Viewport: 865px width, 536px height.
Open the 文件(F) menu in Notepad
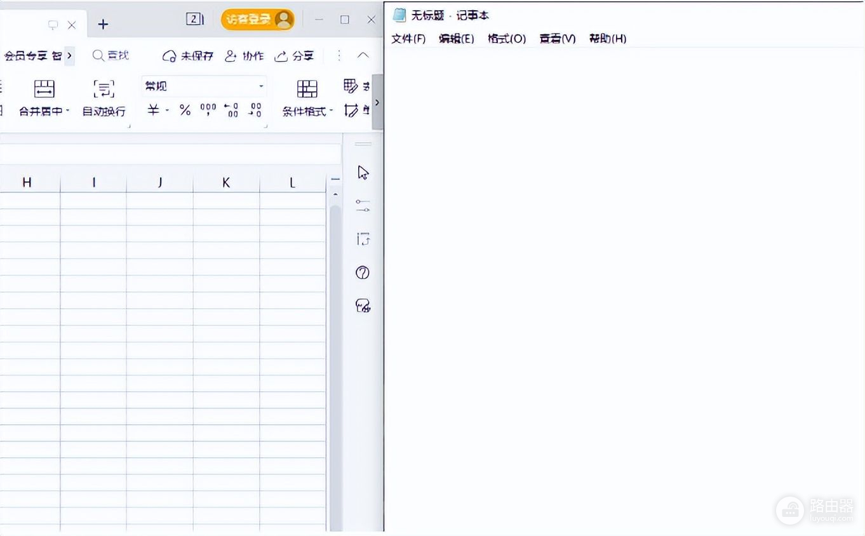point(408,39)
